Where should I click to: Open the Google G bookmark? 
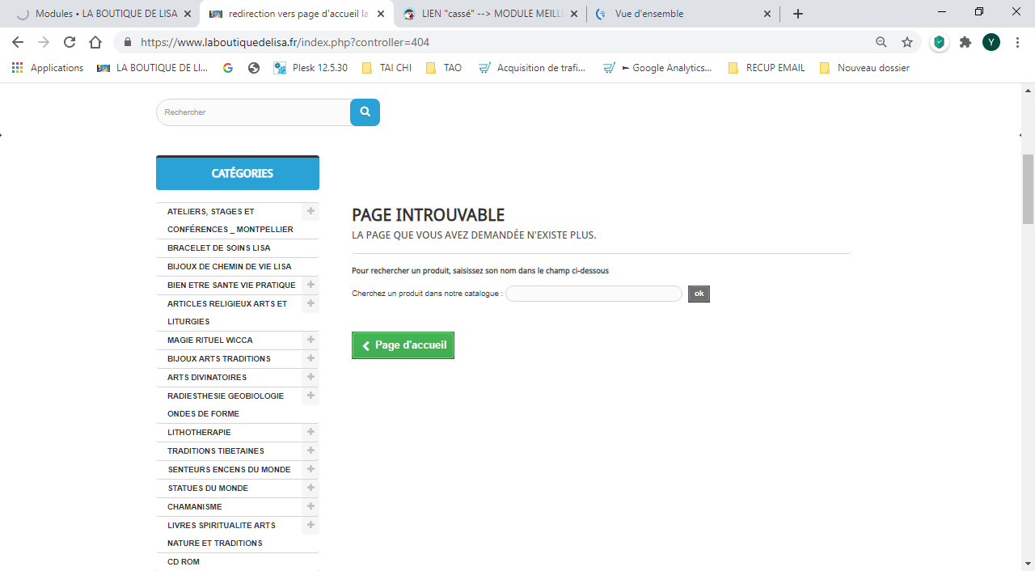(228, 68)
